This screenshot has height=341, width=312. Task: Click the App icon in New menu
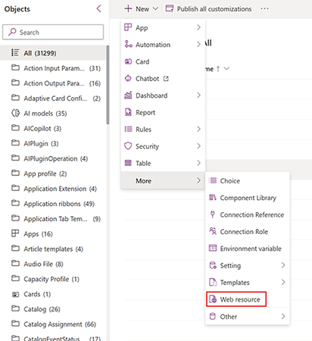pos(128,27)
